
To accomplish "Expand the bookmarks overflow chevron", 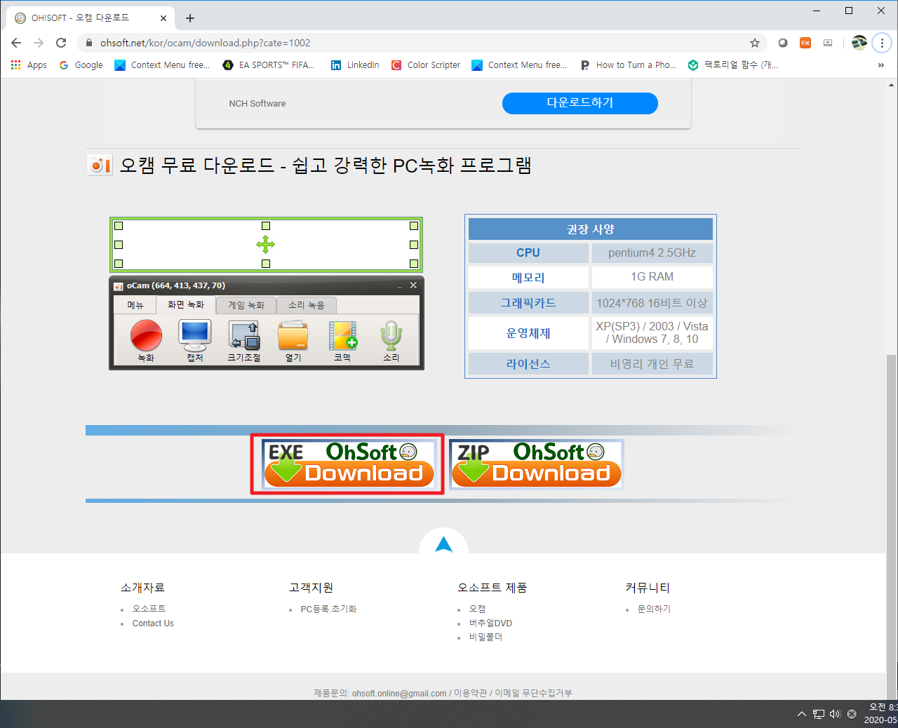I will [x=881, y=65].
